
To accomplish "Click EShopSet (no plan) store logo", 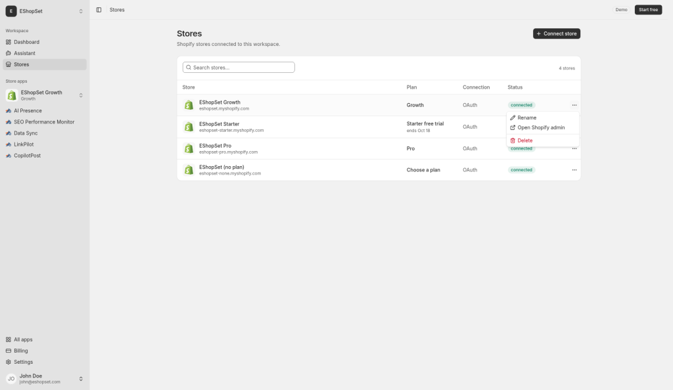I will [x=189, y=170].
